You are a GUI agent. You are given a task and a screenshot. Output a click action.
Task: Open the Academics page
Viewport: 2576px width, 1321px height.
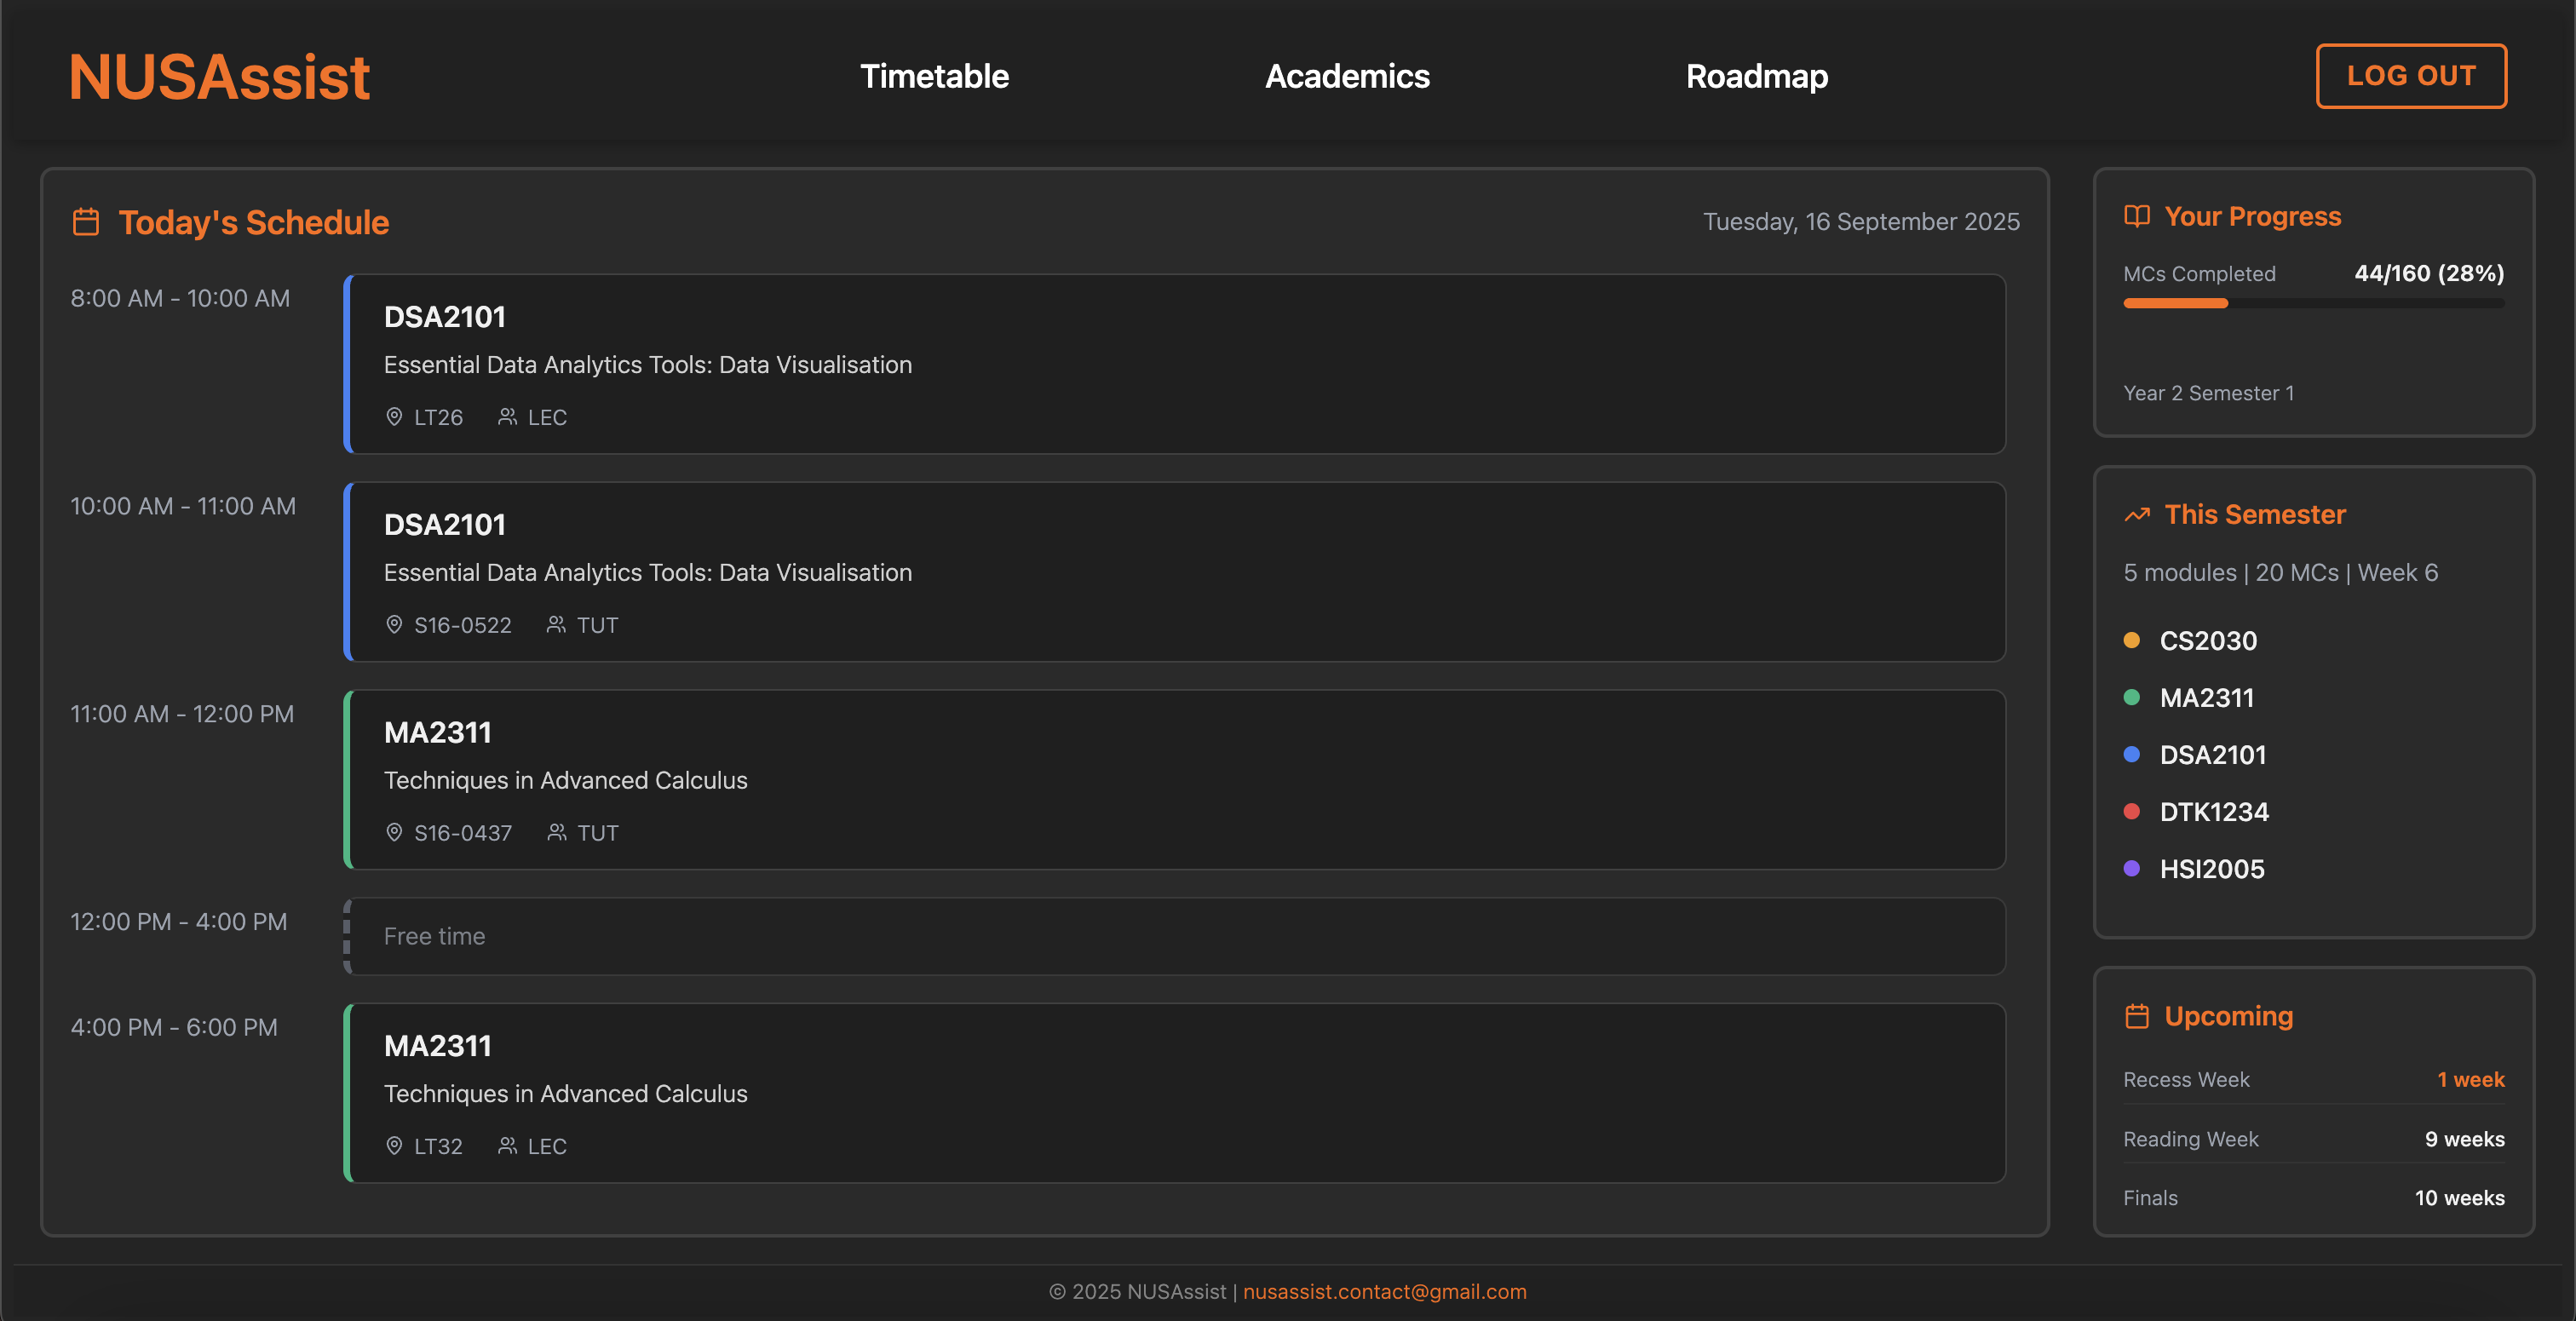pos(1347,76)
